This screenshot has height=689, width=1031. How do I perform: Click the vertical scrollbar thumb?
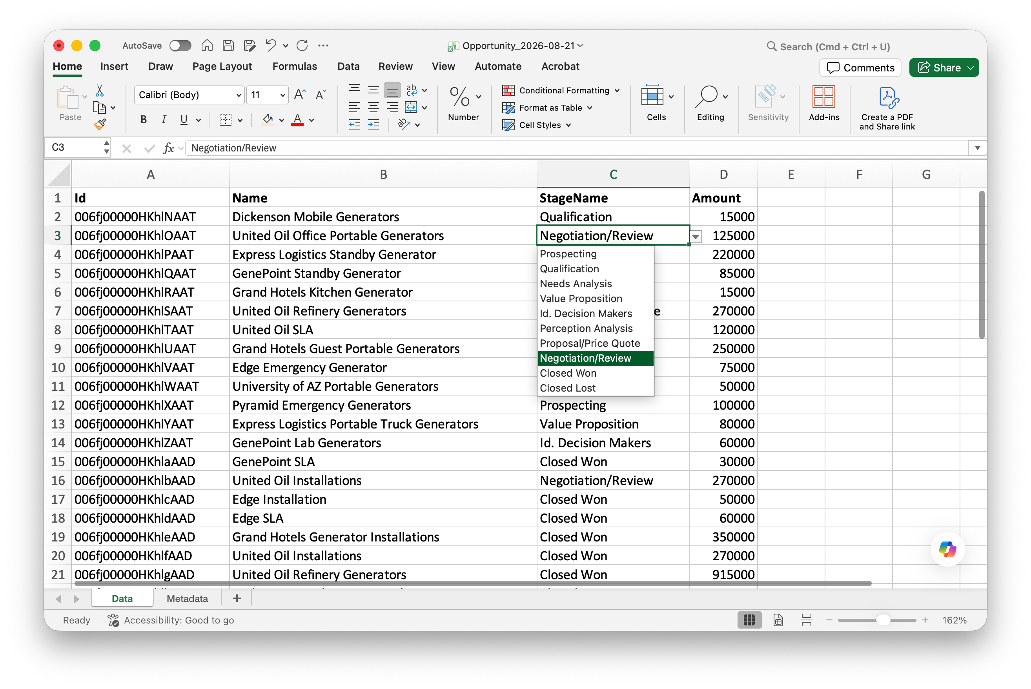[982, 264]
